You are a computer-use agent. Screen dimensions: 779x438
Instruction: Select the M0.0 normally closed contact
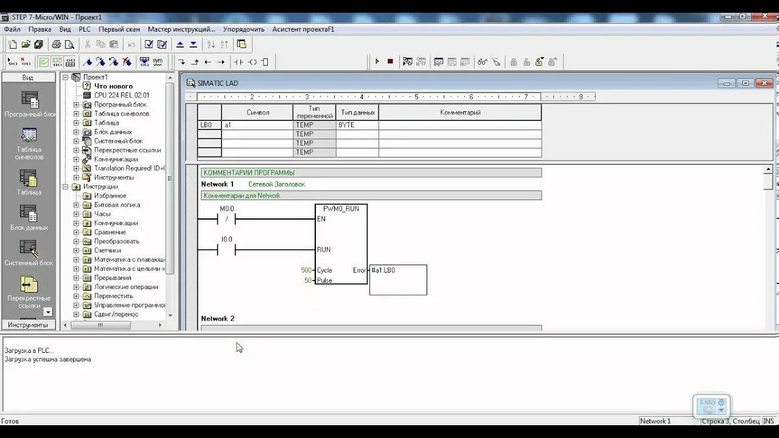[226, 218]
